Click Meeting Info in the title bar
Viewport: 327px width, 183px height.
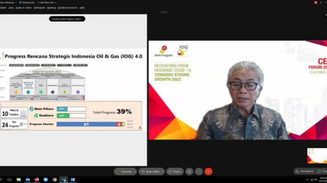point(27,2)
